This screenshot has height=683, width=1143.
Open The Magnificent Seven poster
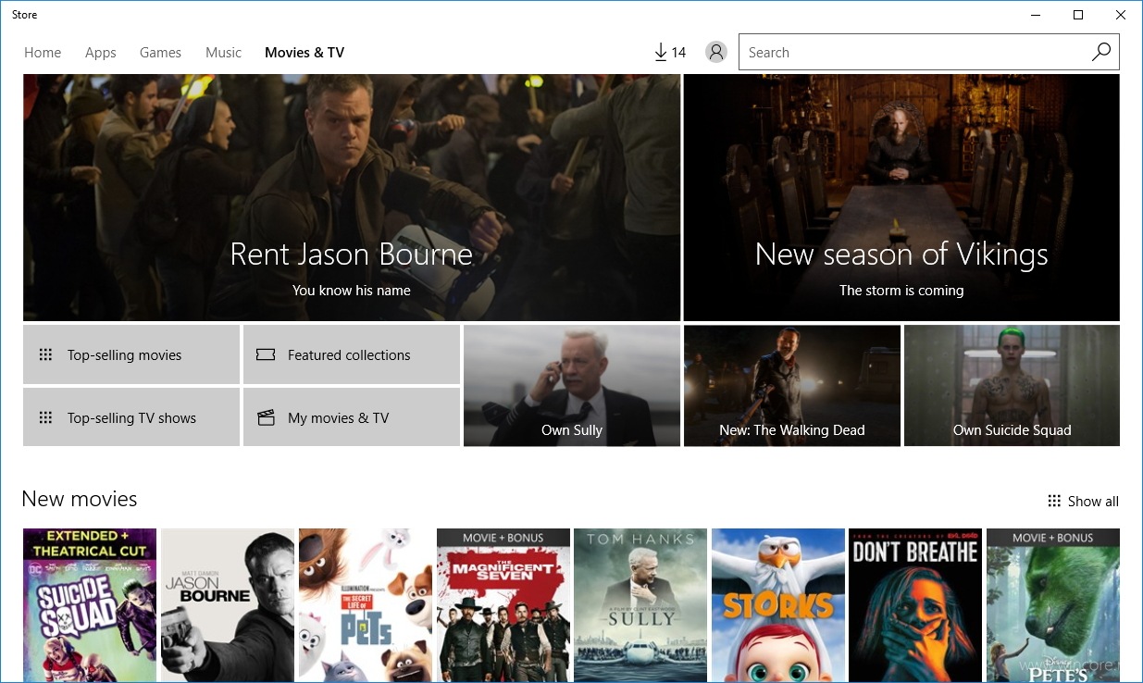coord(503,605)
